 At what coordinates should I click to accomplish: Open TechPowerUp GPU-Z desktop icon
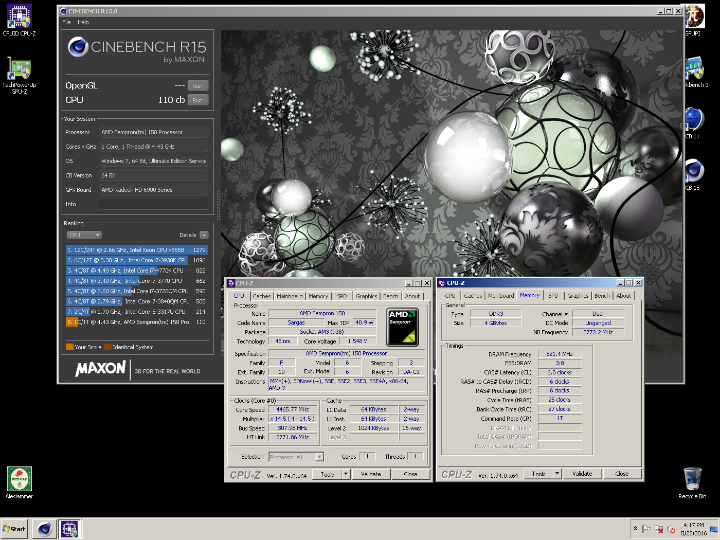(x=19, y=75)
